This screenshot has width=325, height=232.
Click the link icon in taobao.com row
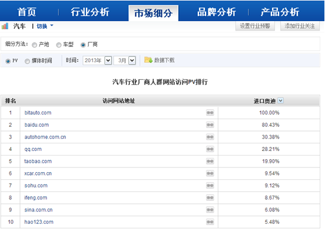click(210, 162)
